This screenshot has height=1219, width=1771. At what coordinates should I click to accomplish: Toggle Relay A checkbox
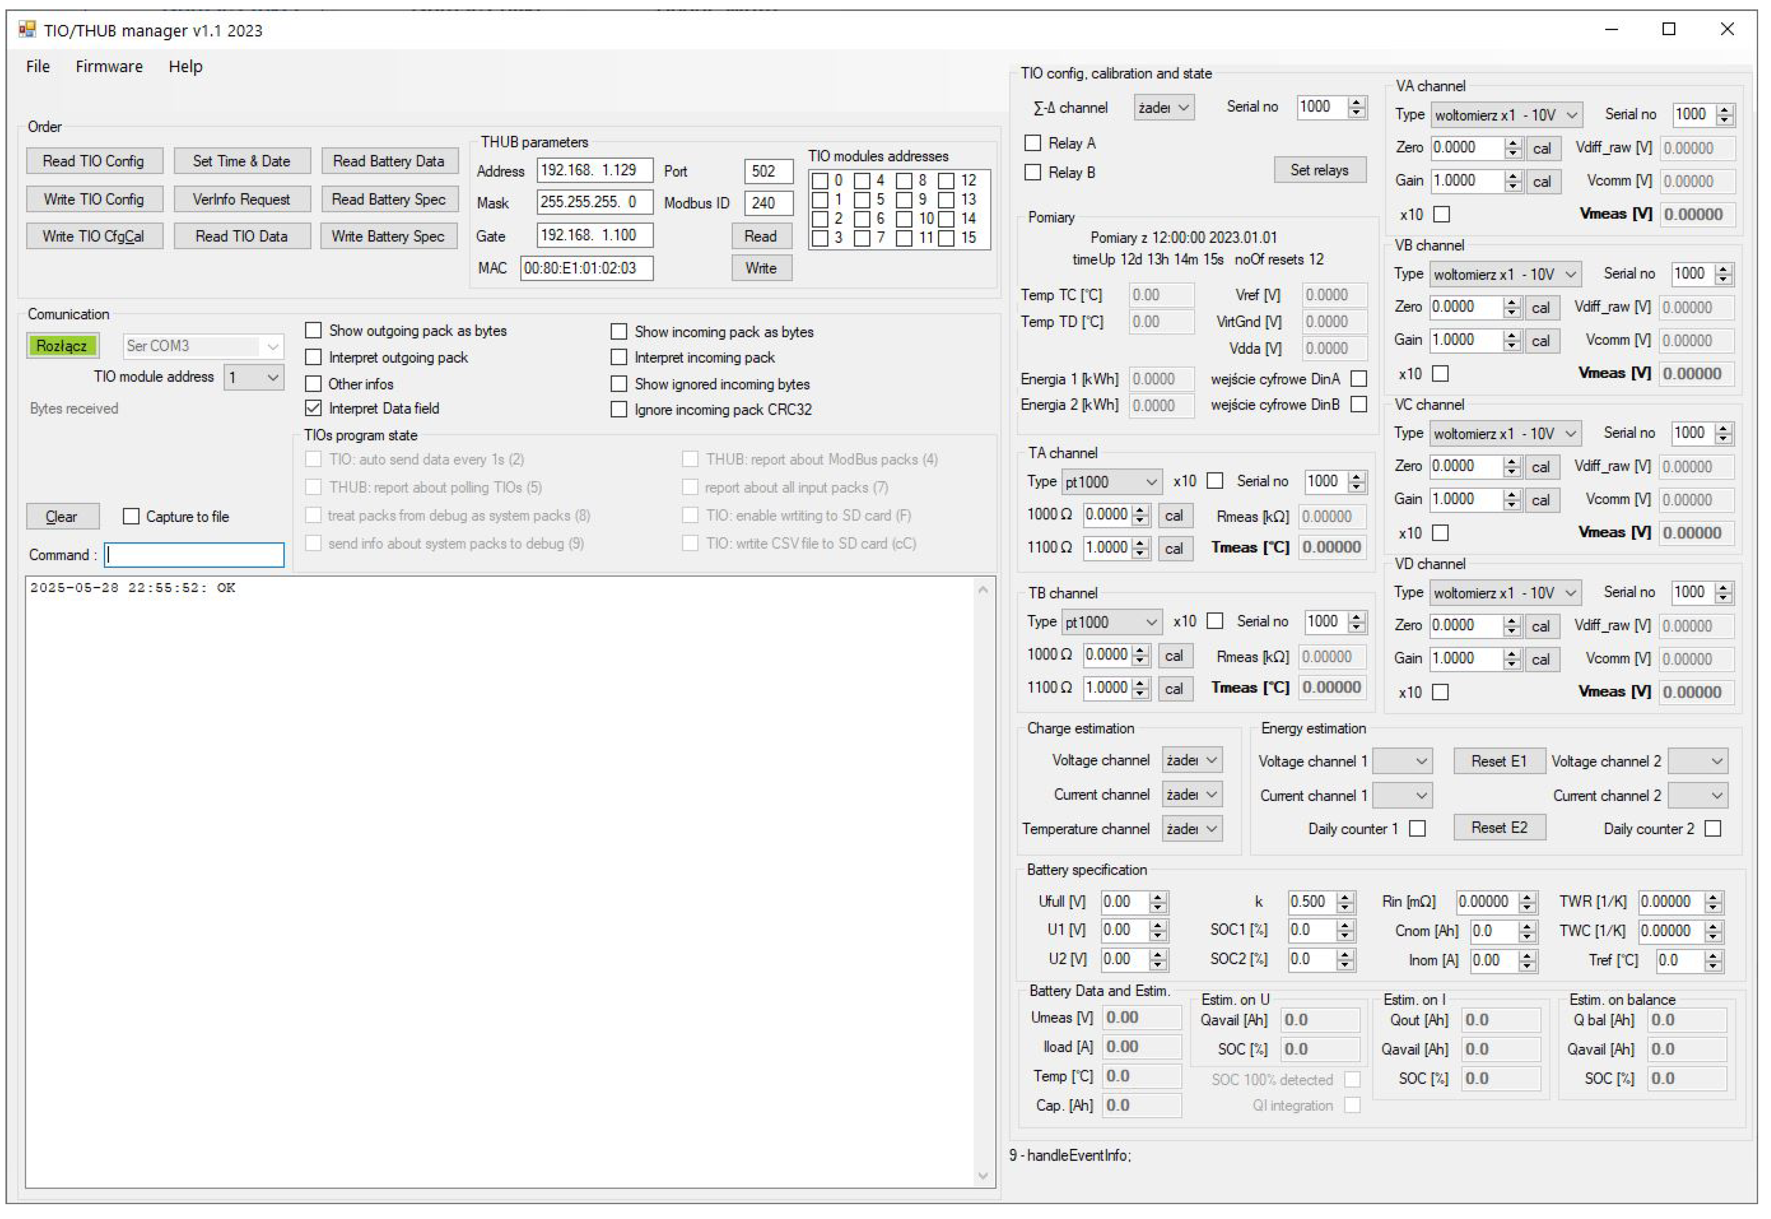click(x=1034, y=143)
